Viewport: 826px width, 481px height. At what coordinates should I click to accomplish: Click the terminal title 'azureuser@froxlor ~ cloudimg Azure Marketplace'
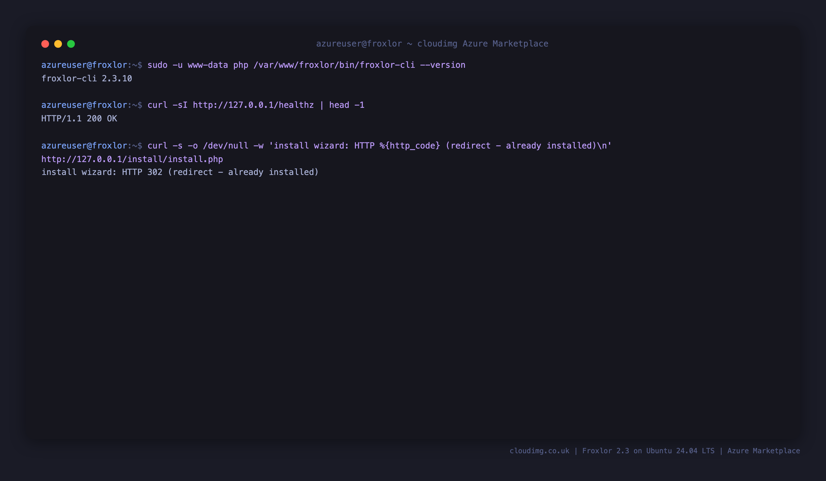point(432,44)
